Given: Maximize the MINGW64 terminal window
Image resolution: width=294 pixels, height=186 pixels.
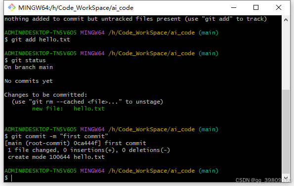Looking at the screenshot, I should 256,7.
